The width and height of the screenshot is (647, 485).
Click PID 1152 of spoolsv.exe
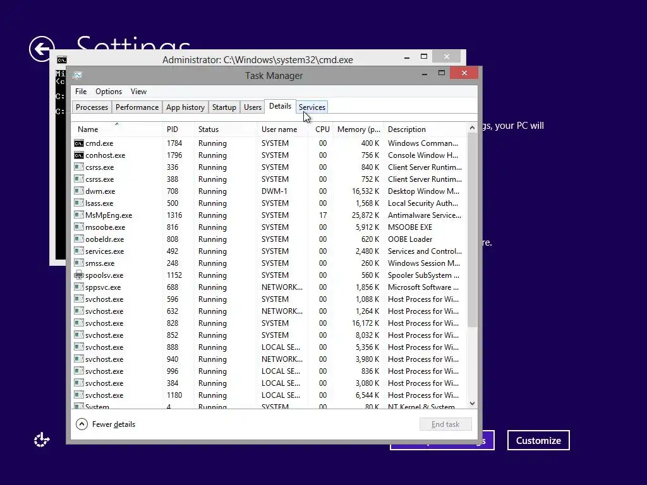click(174, 275)
